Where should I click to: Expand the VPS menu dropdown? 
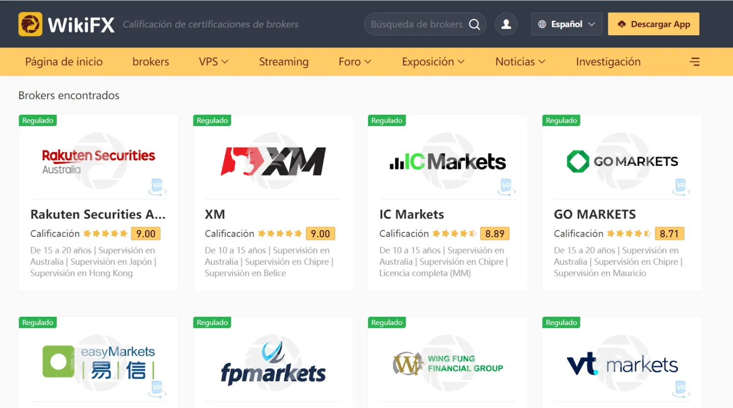(x=213, y=62)
